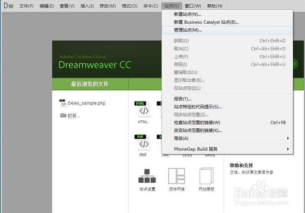
Task: Click the 显示取出者(B)... entry
Action: point(227,80)
